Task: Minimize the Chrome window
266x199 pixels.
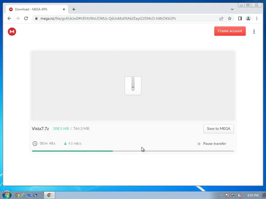Action: click(241, 5)
